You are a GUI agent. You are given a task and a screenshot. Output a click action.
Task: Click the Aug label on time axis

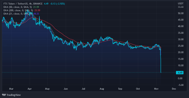102,89
